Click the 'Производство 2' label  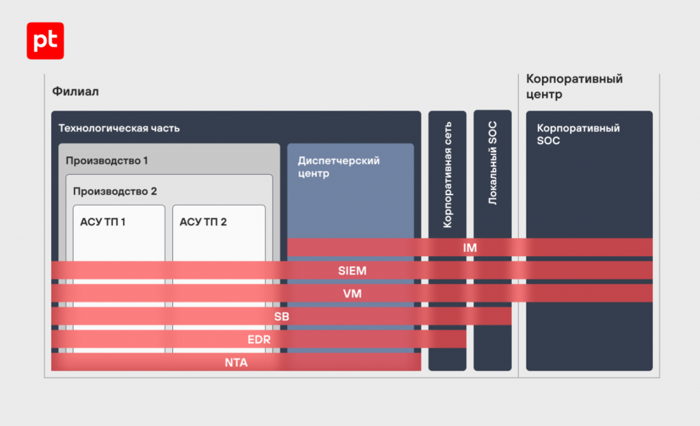(115, 191)
